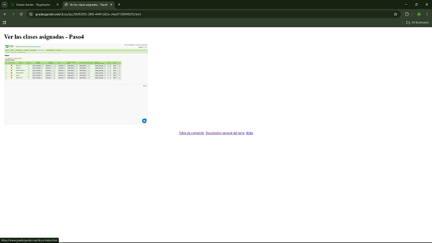
Task: Bookmark this page with the star icon
Action: pos(396,14)
